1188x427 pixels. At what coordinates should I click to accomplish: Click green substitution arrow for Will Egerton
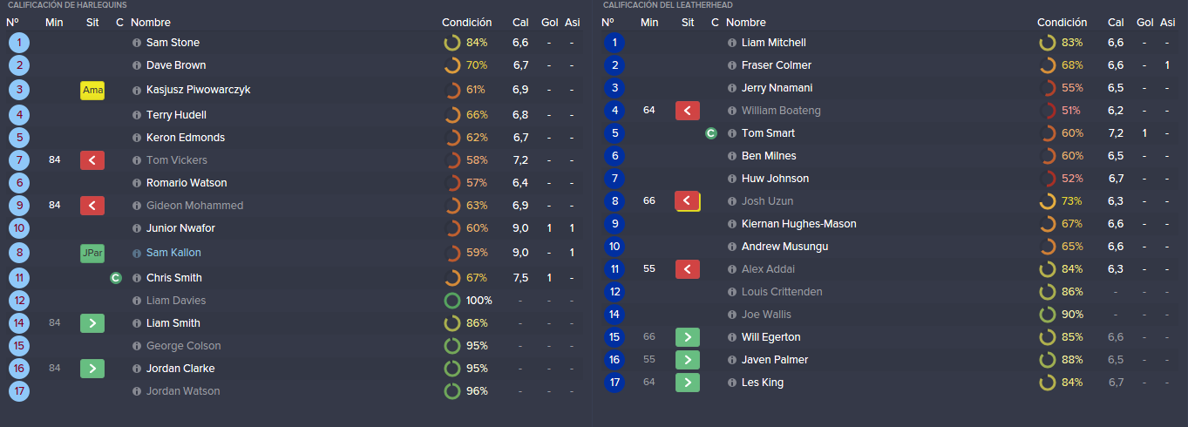coord(688,337)
